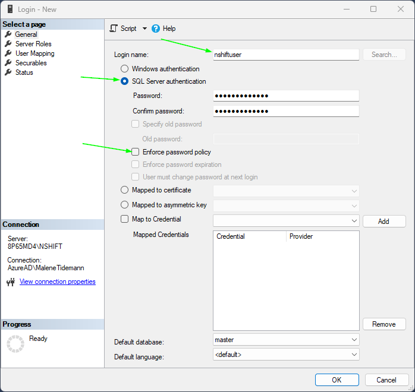415x392 pixels.
Task: Click the wrench icon beside General
Action: tap(8, 34)
